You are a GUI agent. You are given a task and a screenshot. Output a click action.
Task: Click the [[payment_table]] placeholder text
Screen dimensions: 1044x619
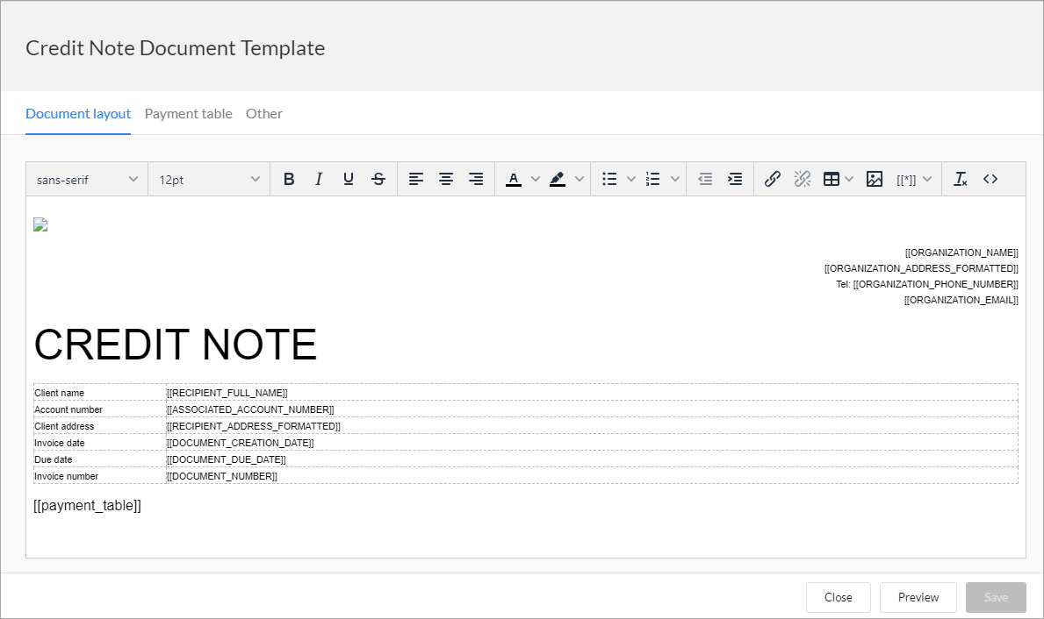click(x=87, y=505)
